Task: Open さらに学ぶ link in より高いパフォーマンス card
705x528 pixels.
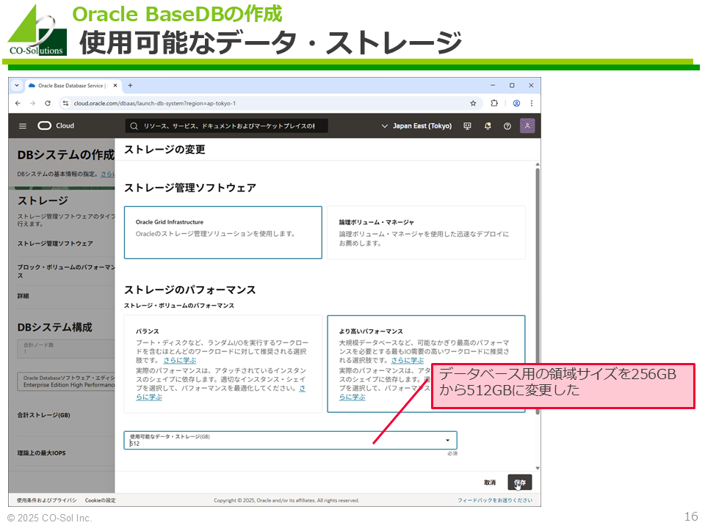Action: click(408, 361)
